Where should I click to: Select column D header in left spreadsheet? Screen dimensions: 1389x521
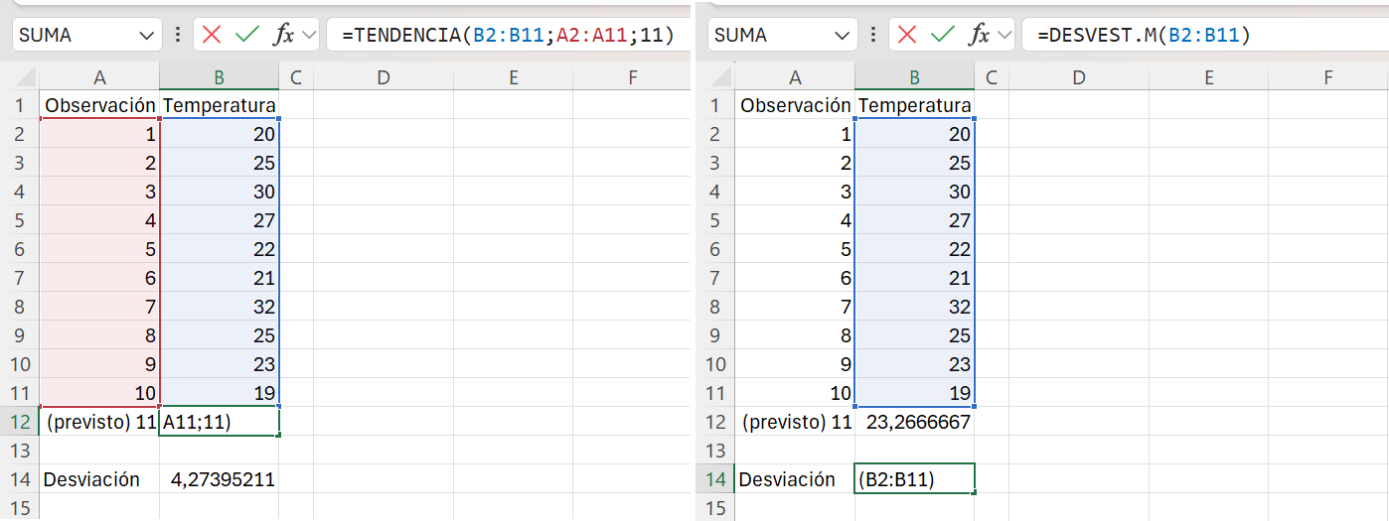click(x=384, y=77)
